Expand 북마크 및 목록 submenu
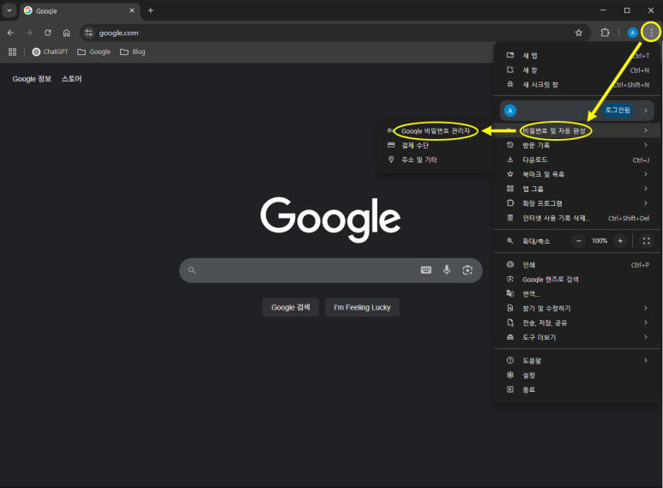The width and height of the screenshot is (663, 488). pyautogui.click(x=576, y=174)
